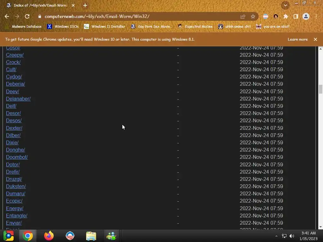Bookmark this page with the star icon
The width and height of the screenshot is (323, 242).
253,16
